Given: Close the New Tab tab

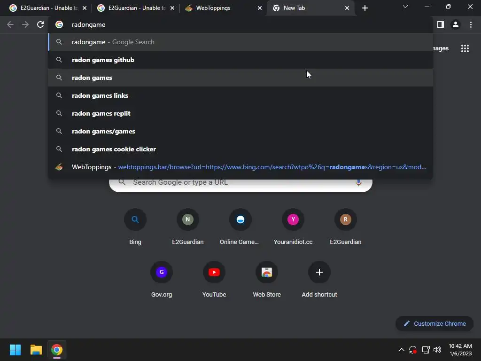Looking at the screenshot, I should click(347, 8).
